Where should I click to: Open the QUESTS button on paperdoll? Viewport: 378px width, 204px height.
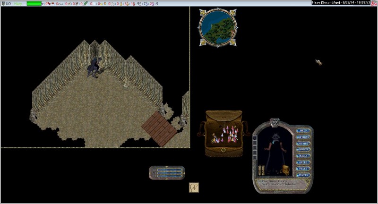(x=303, y=149)
